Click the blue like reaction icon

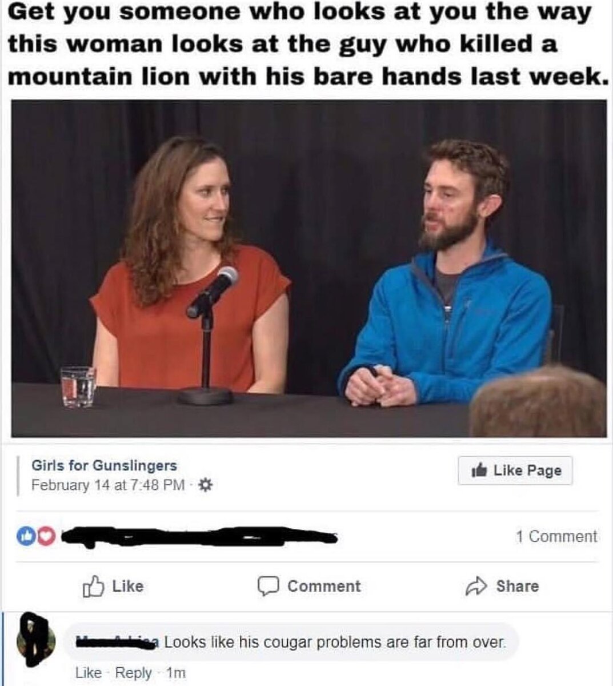pyautogui.click(x=27, y=537)
